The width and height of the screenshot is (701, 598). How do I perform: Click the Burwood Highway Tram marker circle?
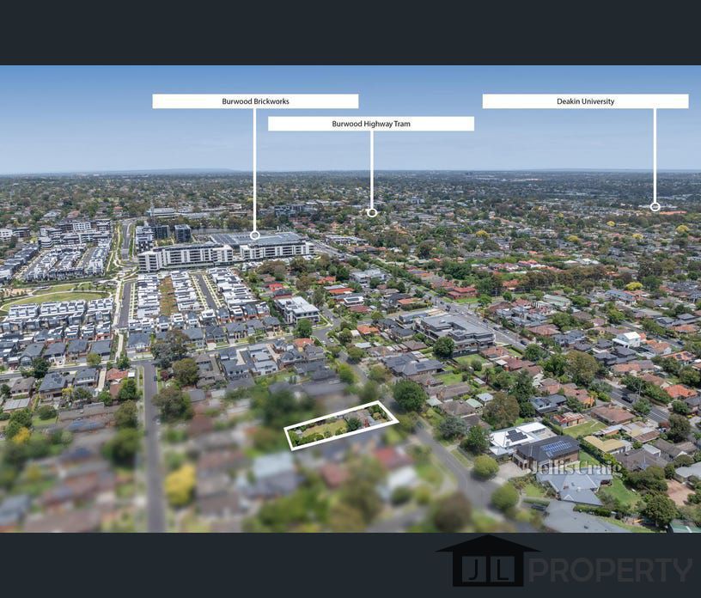[372, 212]
